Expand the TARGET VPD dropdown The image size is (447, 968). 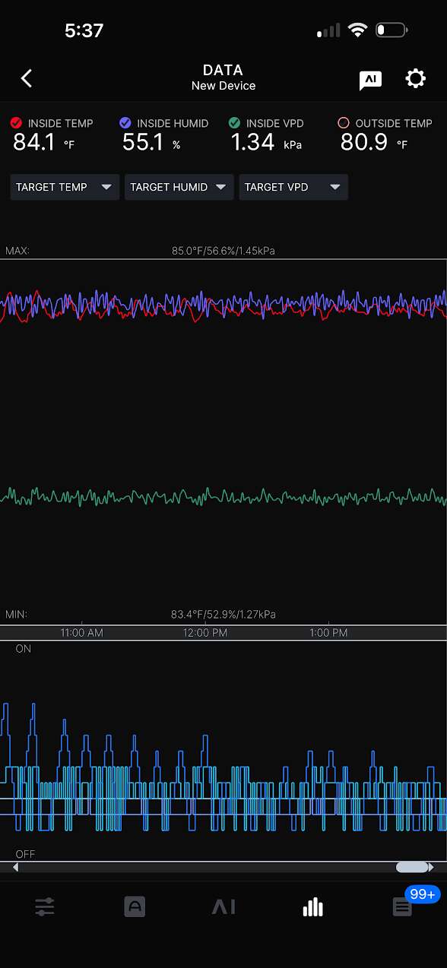(293, 187)
